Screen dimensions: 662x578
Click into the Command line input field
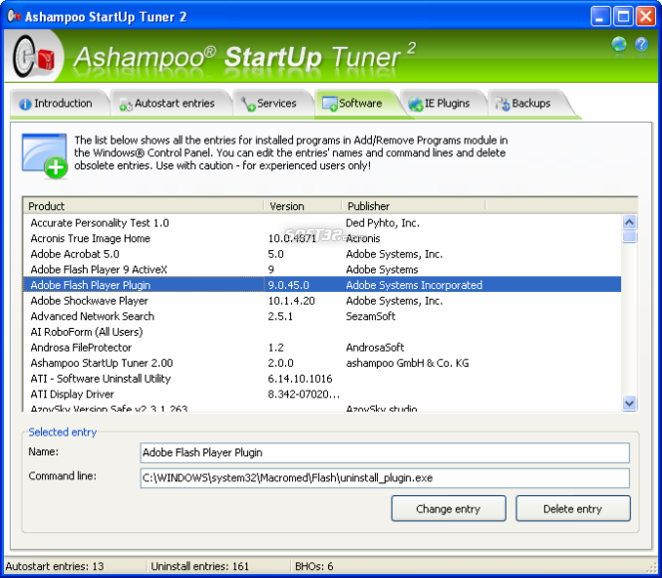coord(385,478)
